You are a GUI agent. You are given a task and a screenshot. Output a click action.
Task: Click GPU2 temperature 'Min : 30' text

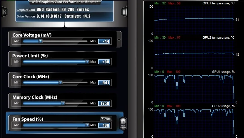[x=160, y=37]
